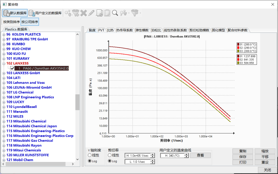Click the 重设 button to reset view
The height and width of the screenshot is (174, 278).
[x=265, y=162]
